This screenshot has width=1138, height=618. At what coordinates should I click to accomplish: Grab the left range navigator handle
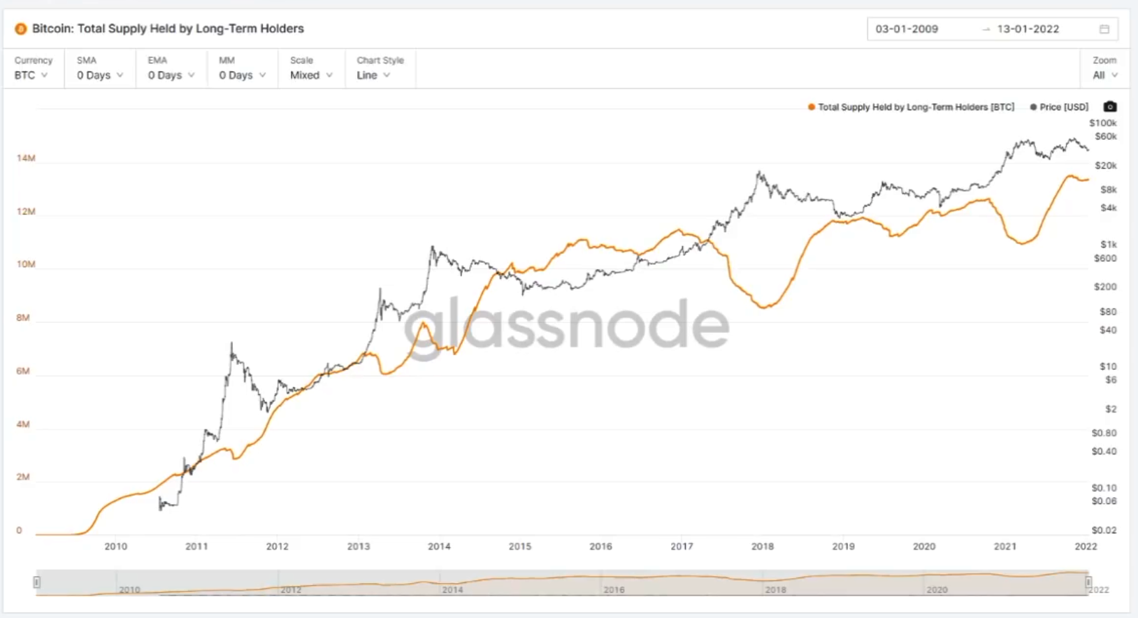pos(37,582)
